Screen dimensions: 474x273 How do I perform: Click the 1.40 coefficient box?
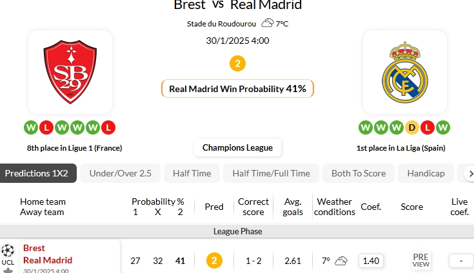371,261
